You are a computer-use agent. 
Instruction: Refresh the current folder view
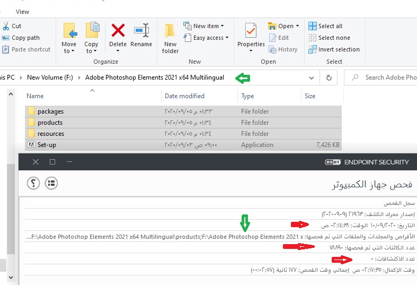pyautogui.click(x=329, y=77)
